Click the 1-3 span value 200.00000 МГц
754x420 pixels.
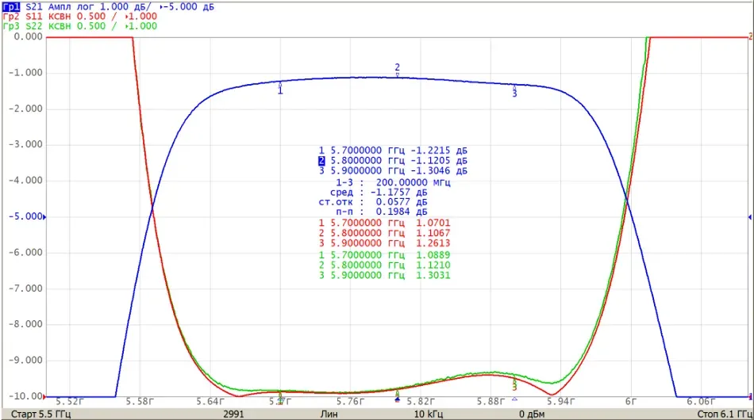pyautogui.click(x=413, y=182)
